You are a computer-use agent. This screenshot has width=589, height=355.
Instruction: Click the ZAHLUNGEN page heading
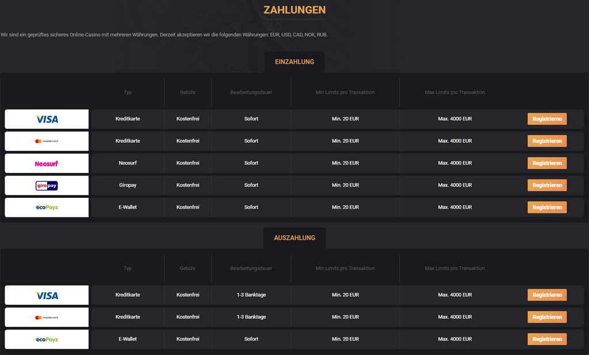pos(294,10)
